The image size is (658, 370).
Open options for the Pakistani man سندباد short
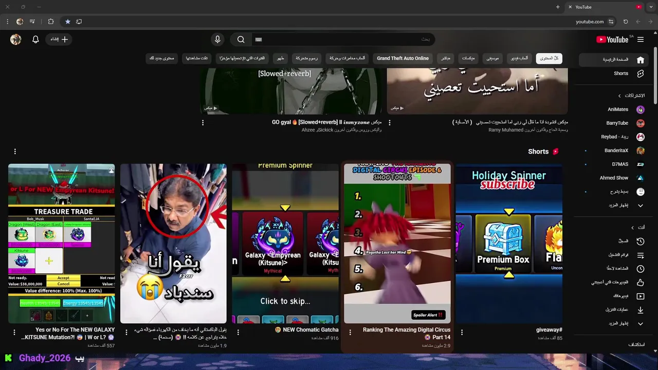(126, 332)
